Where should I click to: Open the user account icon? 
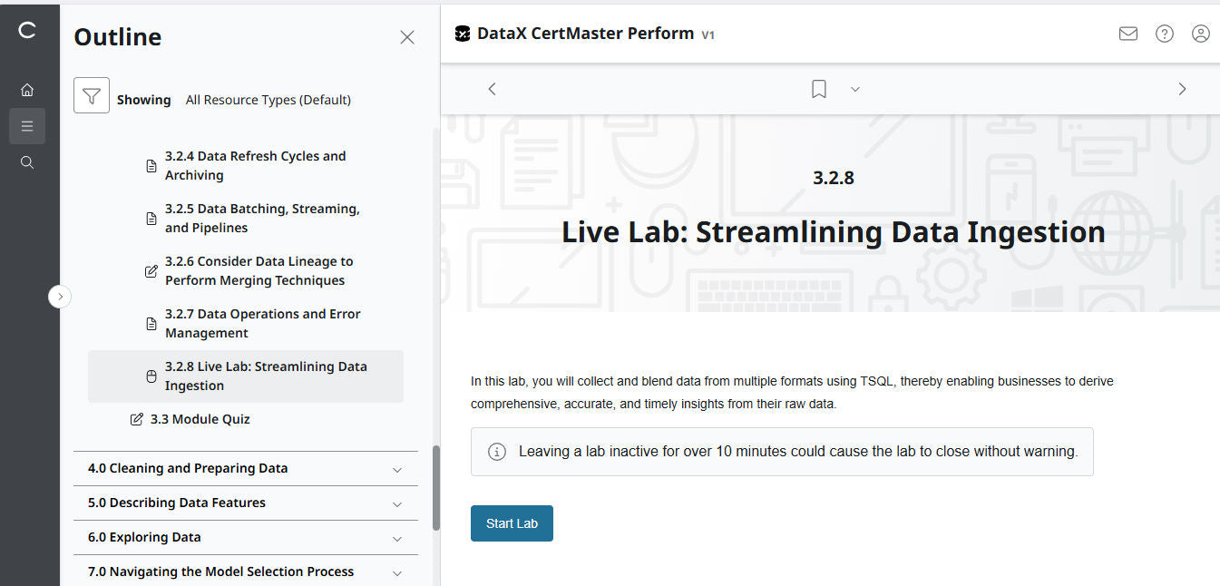(x=1200, y=34)
